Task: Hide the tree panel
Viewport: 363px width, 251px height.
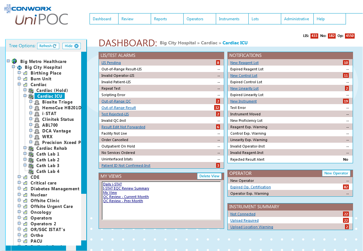Action: 72,46
